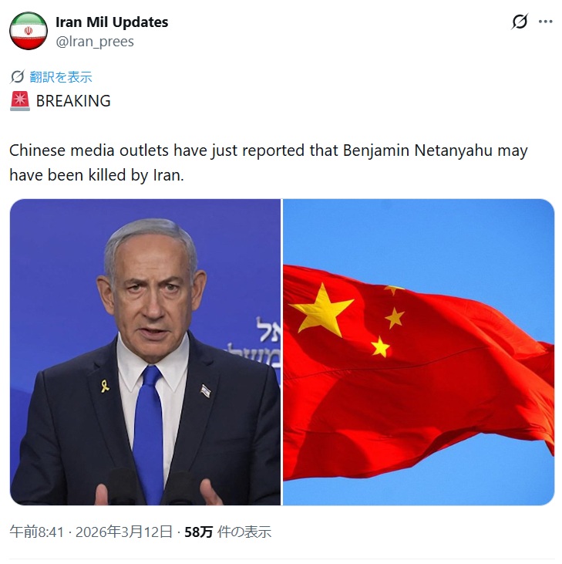The height and width of the screenshot is (564, 562).
Task: Click the blue tie in the left photo
Action: [x=149, y=431]
